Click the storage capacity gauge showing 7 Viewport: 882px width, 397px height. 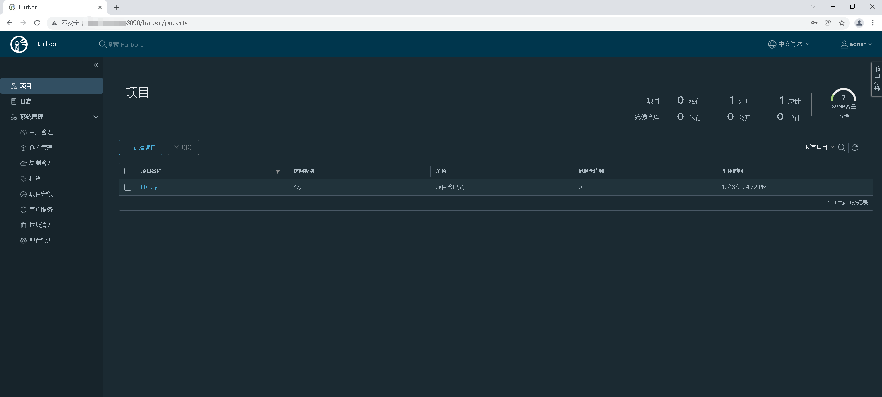[843, 97]
